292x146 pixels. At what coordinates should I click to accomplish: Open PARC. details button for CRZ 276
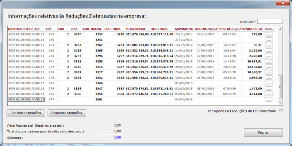pos(269,94)
